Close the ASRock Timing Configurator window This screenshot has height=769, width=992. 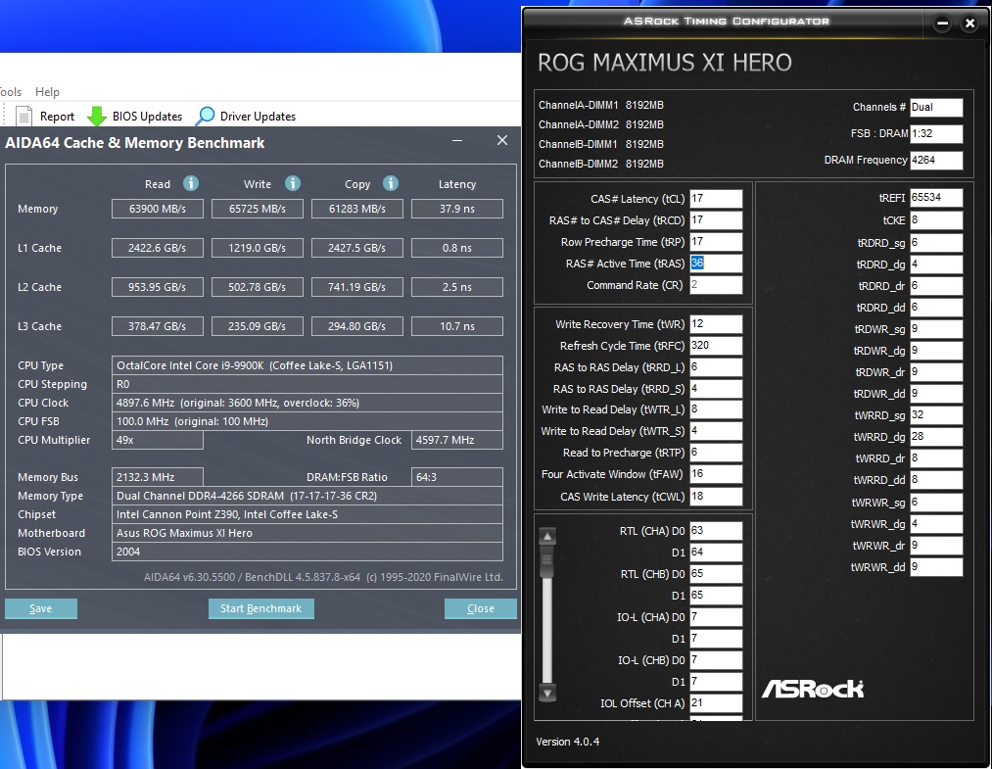[969, 24]
